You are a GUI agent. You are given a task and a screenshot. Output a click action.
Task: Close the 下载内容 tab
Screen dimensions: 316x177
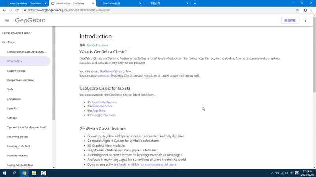tap(187, 4)
